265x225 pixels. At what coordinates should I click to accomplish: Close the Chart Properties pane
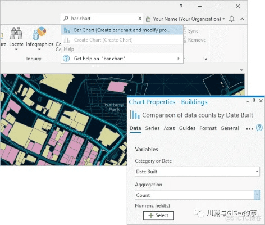pyautogui.click(x=261, y=101)
